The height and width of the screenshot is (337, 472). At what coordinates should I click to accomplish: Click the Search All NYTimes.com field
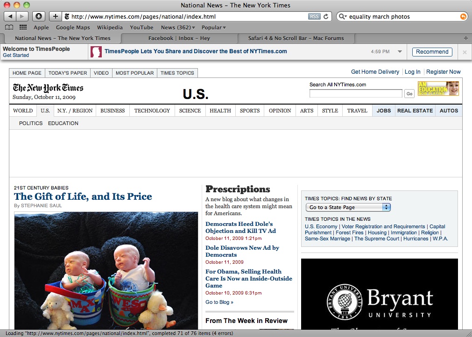tap(356, 93)
